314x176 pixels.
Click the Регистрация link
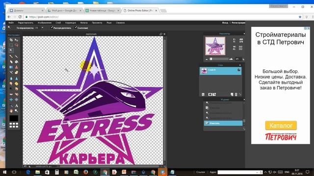click(238, 23)
